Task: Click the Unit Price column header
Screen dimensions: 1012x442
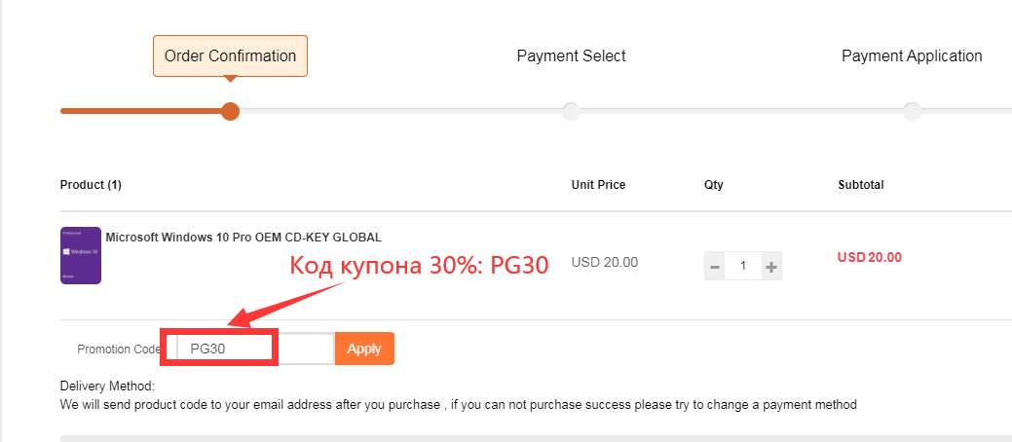Action: [x=598, y=185]
